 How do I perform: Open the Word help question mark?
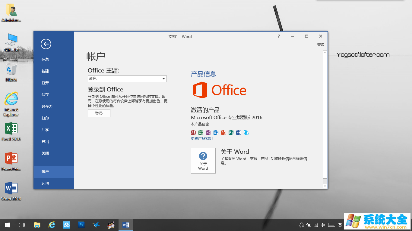[279, 36]
